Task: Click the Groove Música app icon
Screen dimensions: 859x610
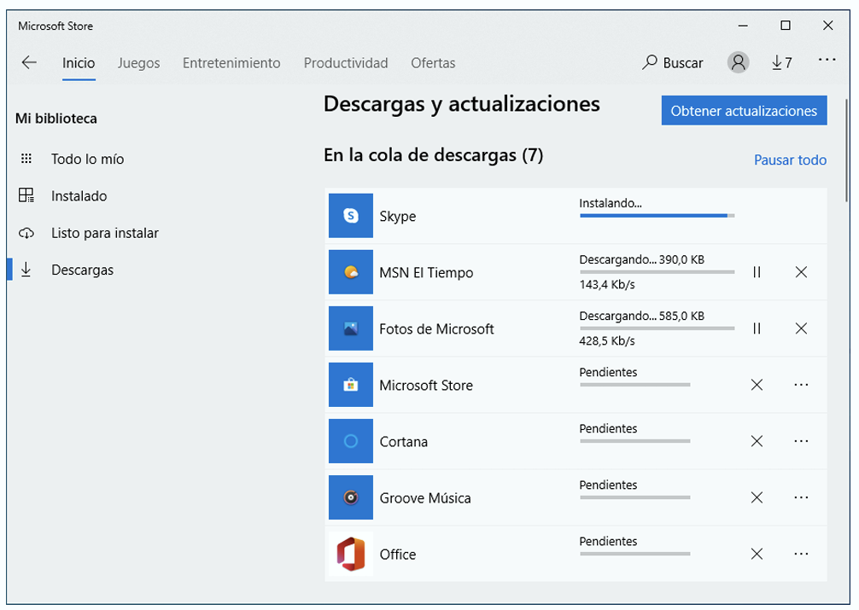Action: tap(351, 497)
